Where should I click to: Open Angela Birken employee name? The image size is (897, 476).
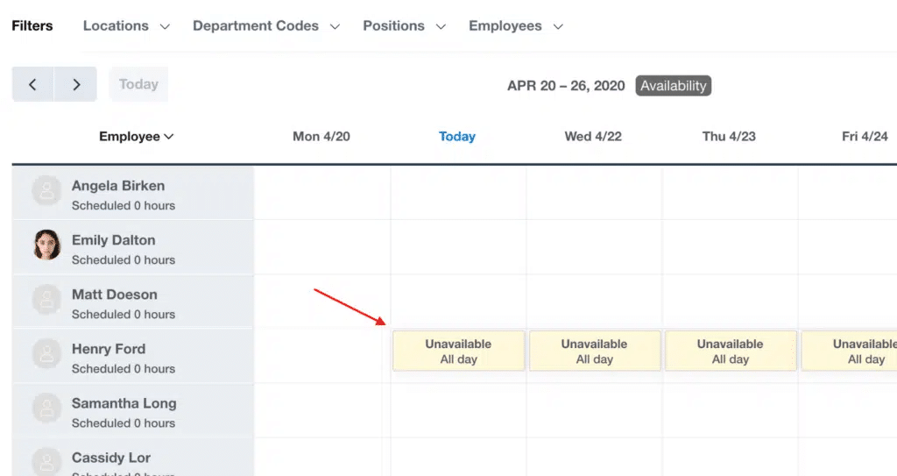tap(118, 186)
